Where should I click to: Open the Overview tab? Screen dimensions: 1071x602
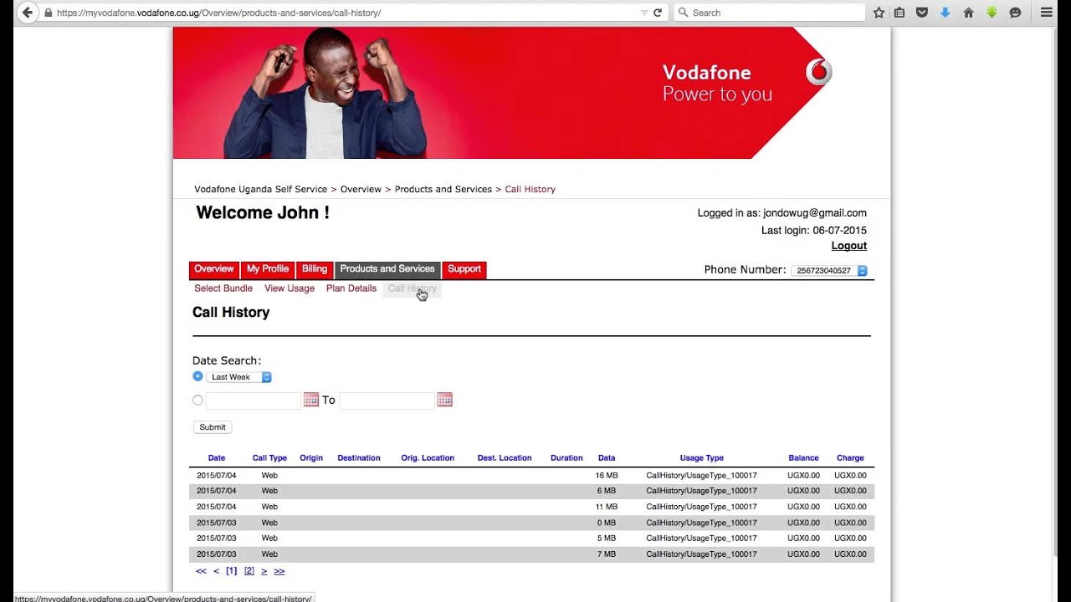pyautogui.click(x=214, y=269)
